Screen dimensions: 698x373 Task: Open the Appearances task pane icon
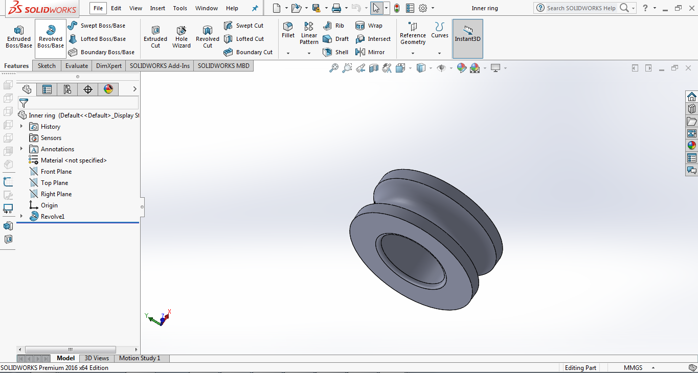(691, 146)
